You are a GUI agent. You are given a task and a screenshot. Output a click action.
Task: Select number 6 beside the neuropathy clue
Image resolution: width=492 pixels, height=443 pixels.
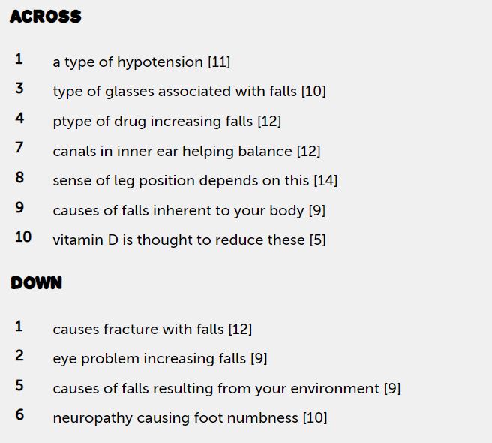19,415
